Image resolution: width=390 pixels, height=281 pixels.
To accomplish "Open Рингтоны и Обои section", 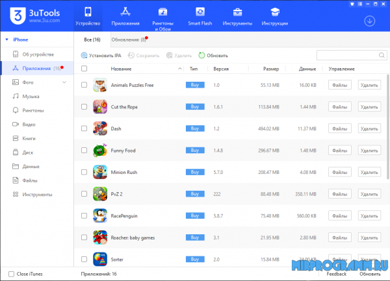I will [x=162, y=19].
